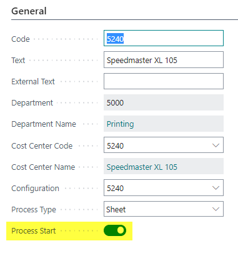The width and height of the screenshot is (238, 261).
Task: Open the Printing department name link
Action: click(120, 124)
